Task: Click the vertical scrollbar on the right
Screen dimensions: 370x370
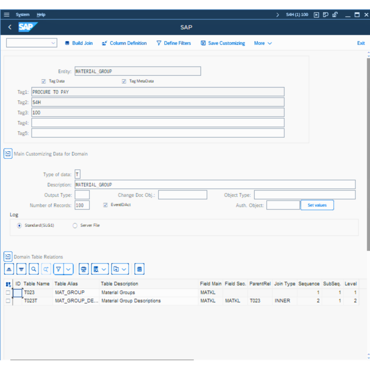Action: [x=368, y=153]
